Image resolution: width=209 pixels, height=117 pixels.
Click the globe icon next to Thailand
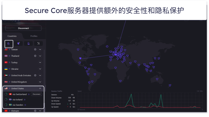35,56
